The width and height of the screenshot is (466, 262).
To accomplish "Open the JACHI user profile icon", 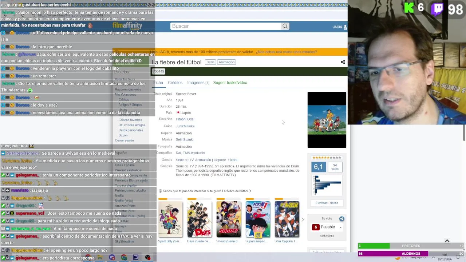I will coord(345,27).
